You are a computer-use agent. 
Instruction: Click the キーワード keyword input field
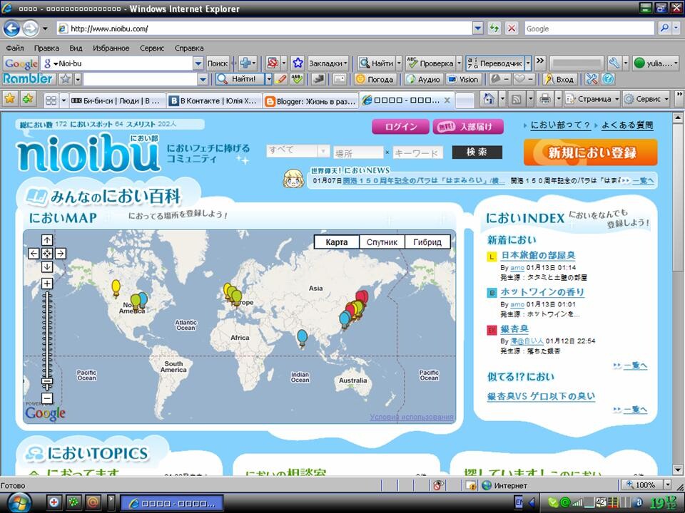click(x=417, y=152)
